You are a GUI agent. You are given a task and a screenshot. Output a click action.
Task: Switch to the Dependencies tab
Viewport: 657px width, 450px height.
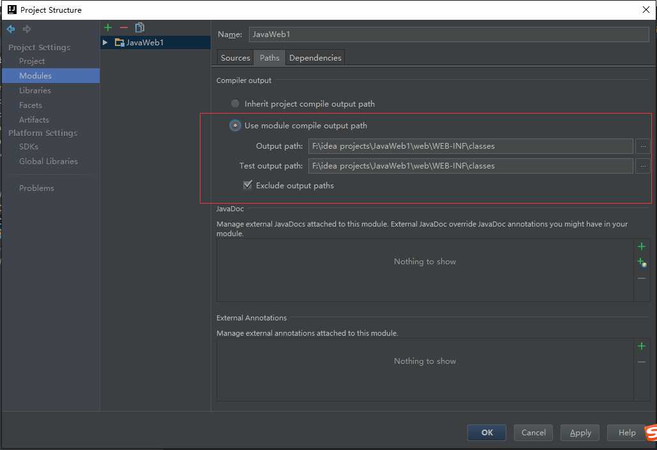pyautogui.click(x=315, y=58)
